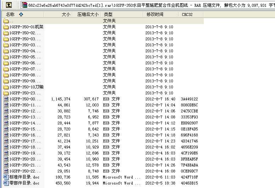This screenshot has height=188, width=275.
Task: Click date 2012-8-6 11:03
Action: tap(160, 177)
